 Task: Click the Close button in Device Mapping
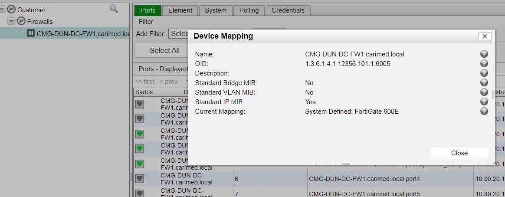(459, 153)
